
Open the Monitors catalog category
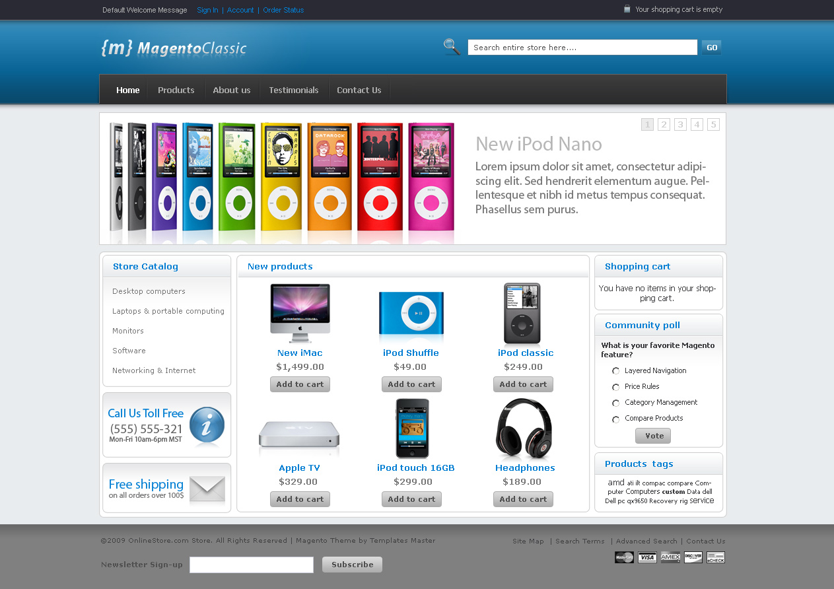tap(128, 331)
